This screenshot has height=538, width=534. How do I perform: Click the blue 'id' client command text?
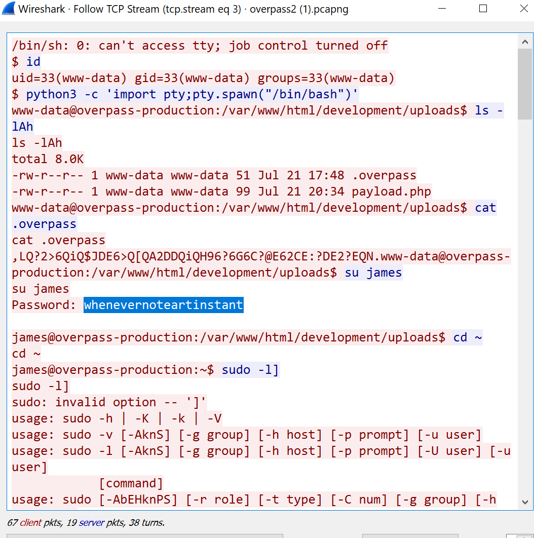point(33,61)
